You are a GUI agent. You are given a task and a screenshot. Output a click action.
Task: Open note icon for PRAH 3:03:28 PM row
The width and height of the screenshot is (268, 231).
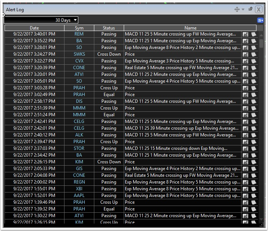coord(253,88)
